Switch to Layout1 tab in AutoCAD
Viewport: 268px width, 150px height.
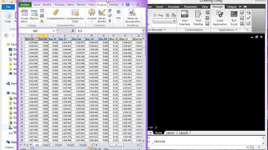[x=170, y=133]
